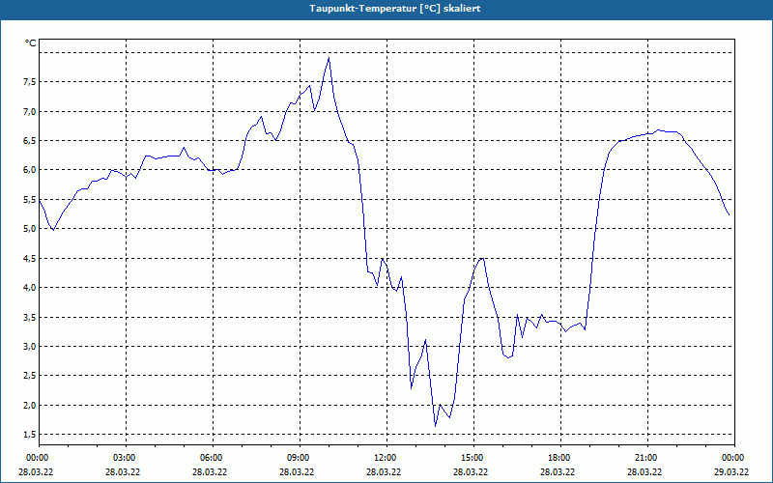Select the 6,0 y-axis label
The height and width of the screenshot is (483, 773).
point(30,170)
